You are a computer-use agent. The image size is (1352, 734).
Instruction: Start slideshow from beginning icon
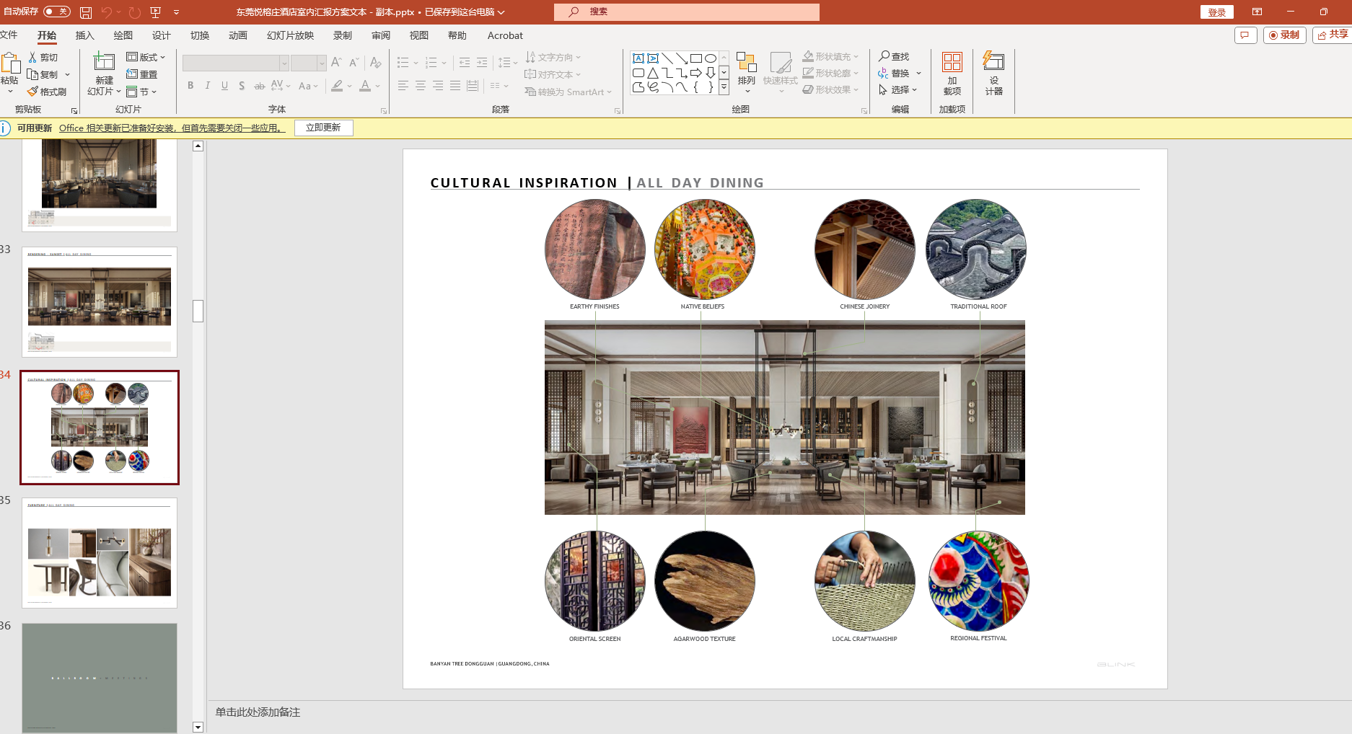click(x=156, y=12)
